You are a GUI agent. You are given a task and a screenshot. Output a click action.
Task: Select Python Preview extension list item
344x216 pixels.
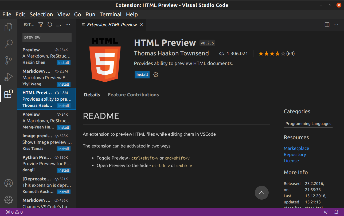tap(46, 164)
